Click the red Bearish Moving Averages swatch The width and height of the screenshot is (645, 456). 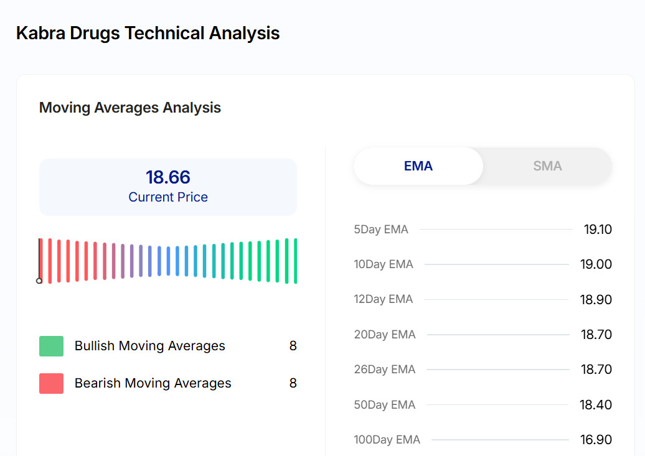point(51,383)
